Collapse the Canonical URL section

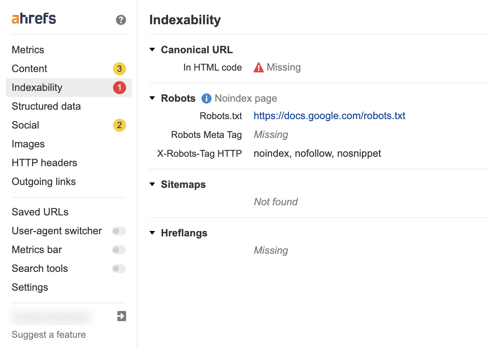click(152, 50)
